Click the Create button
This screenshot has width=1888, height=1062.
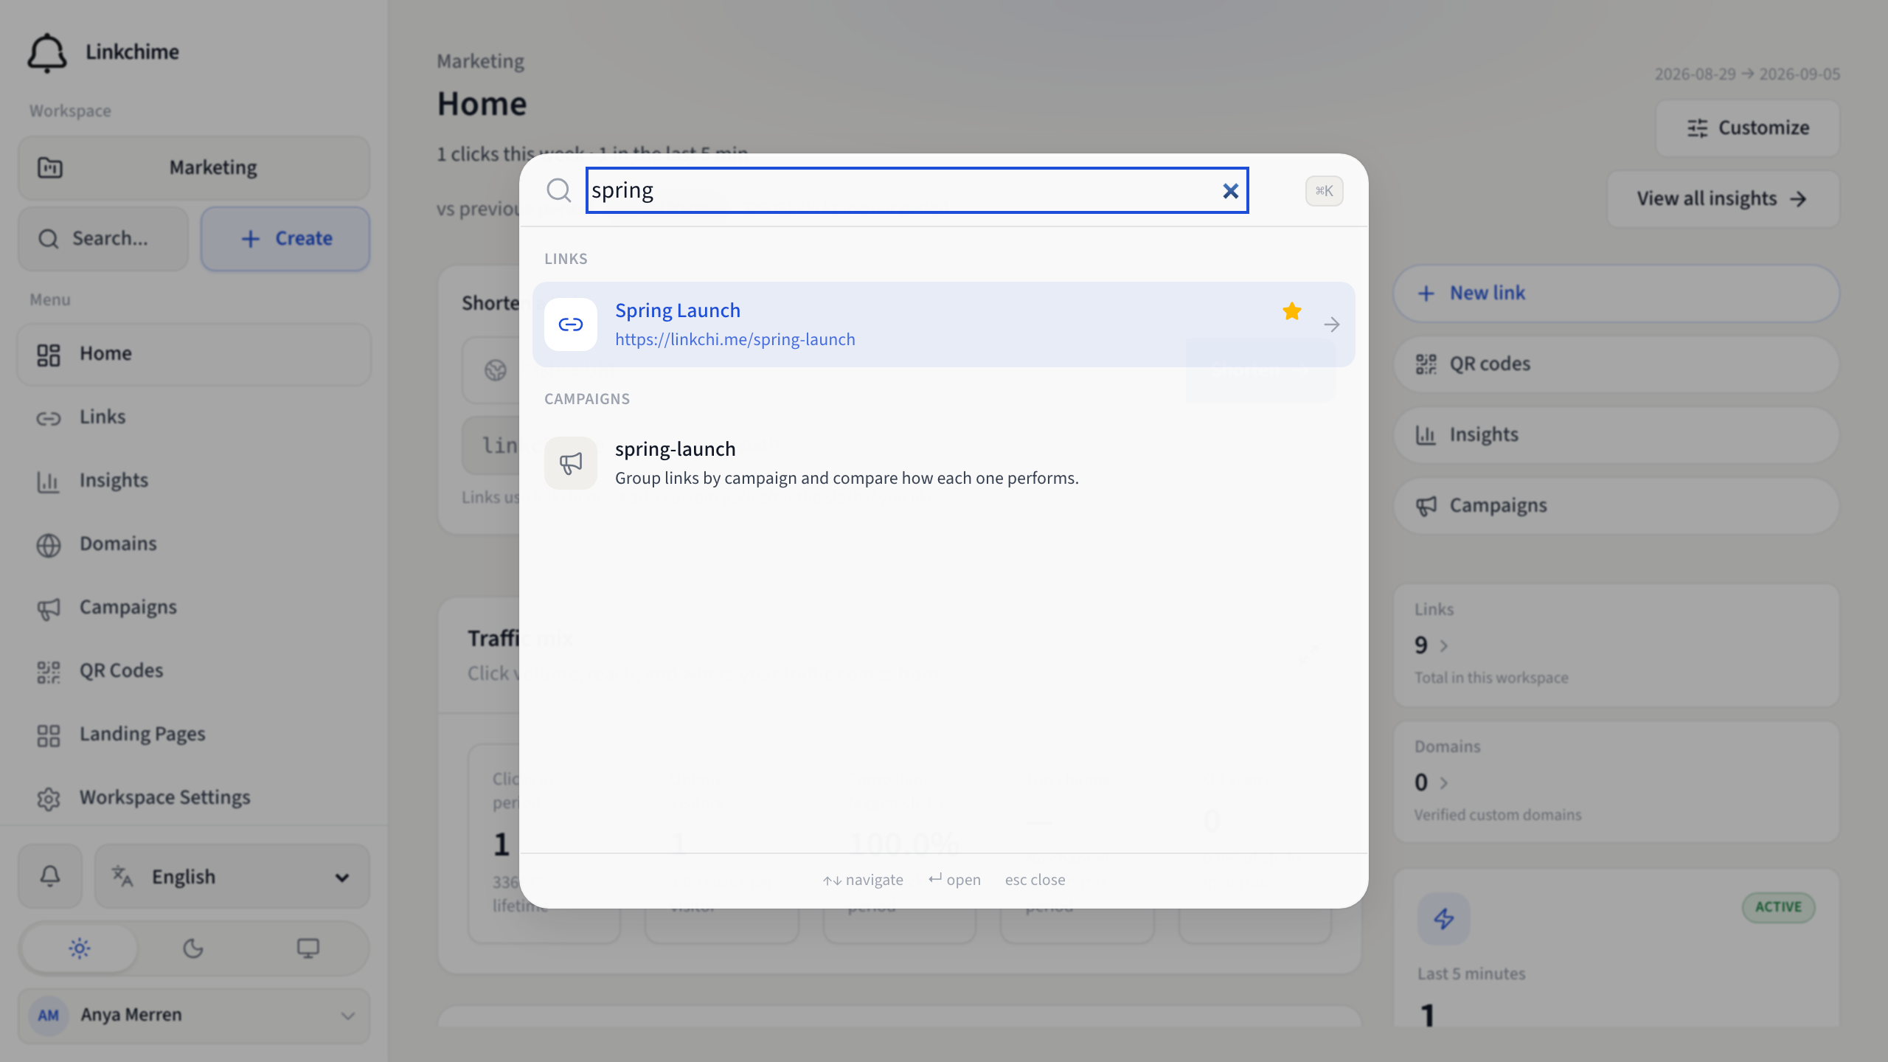click(285, 238)
